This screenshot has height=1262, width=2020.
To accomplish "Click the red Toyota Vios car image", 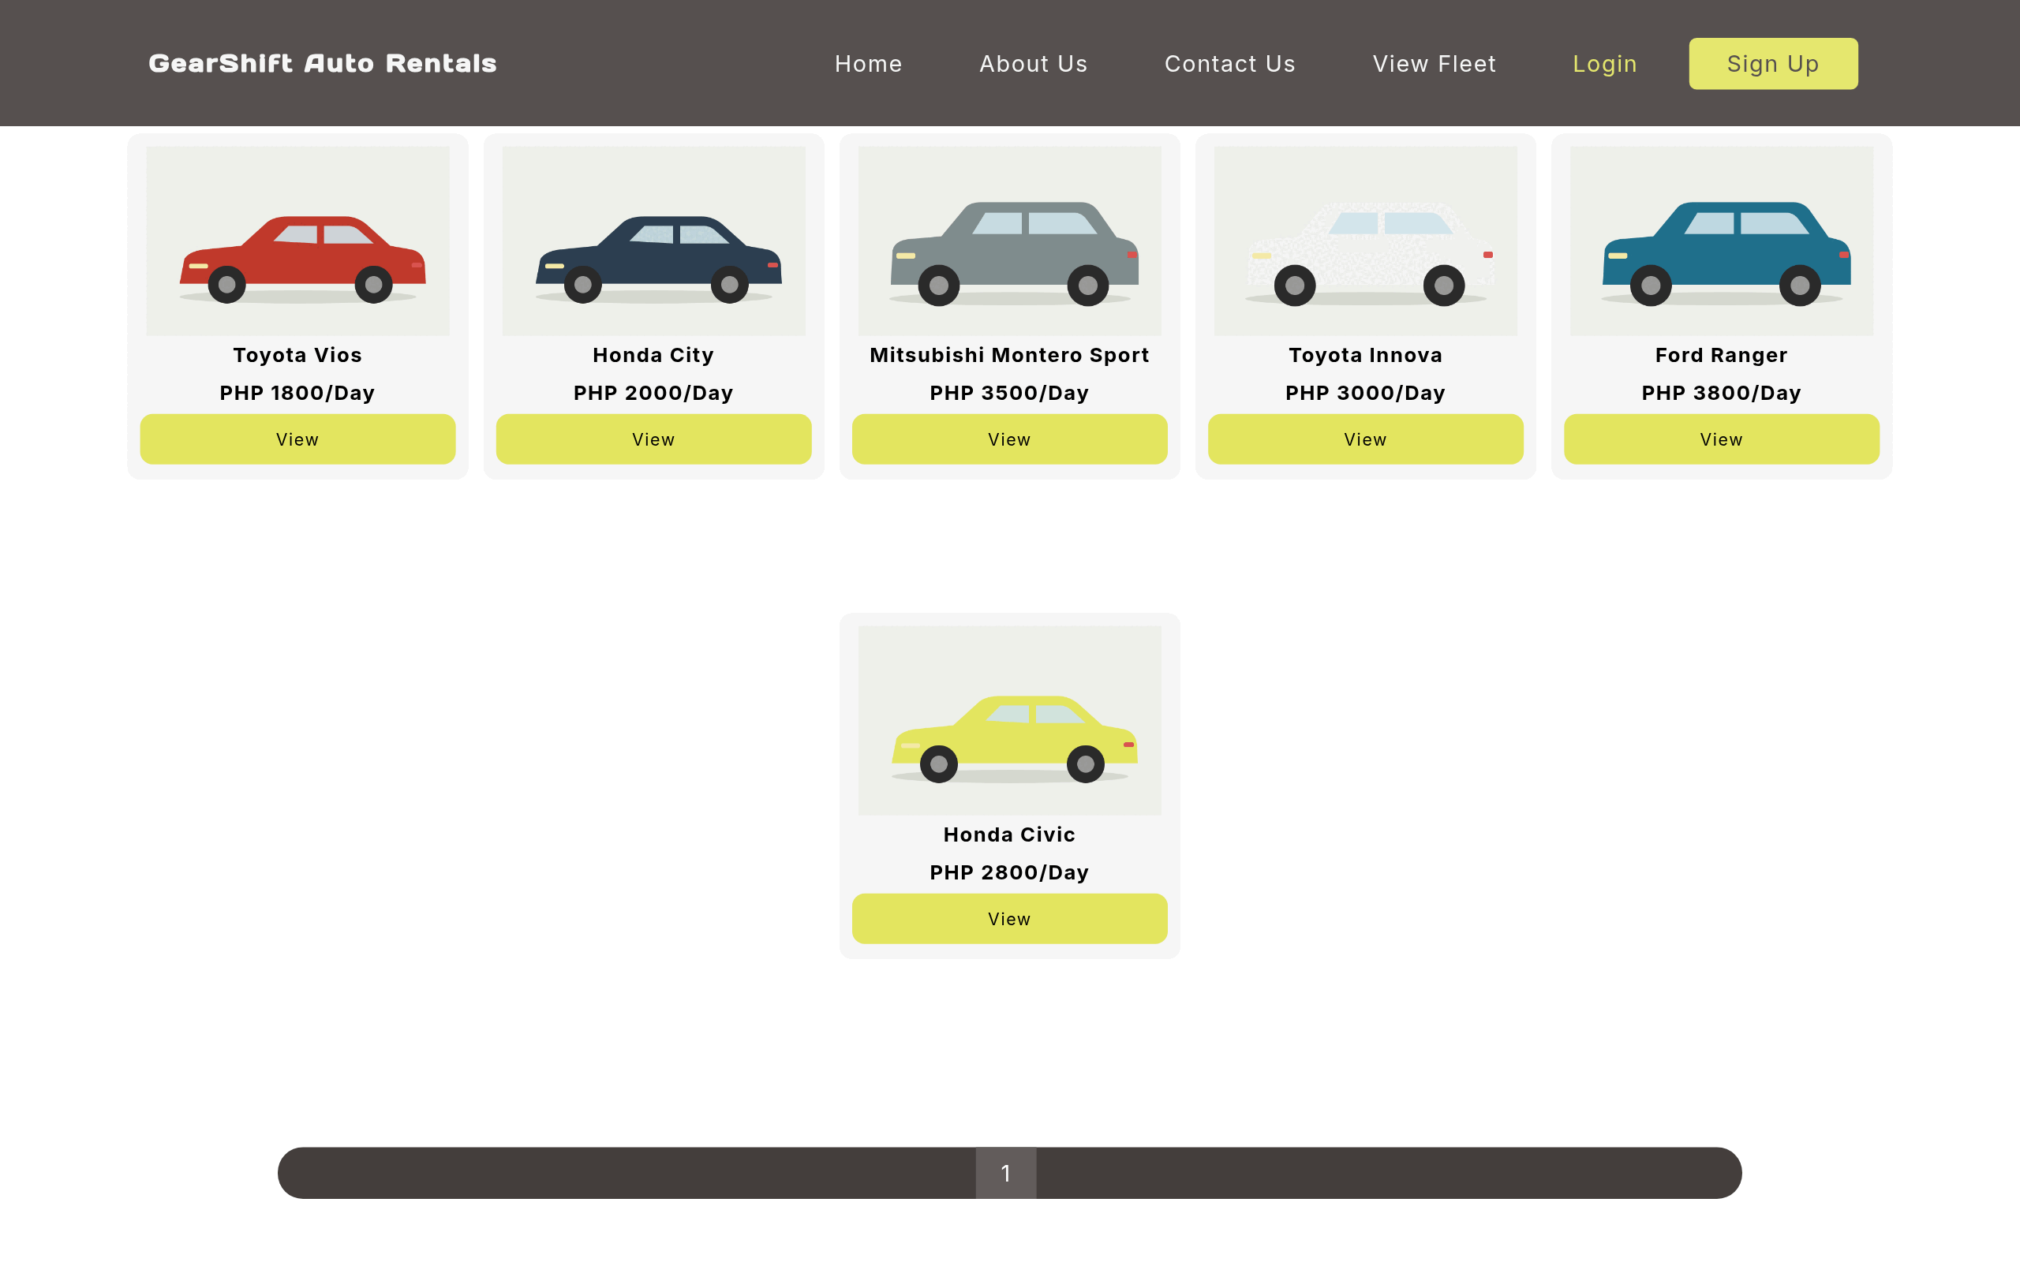I will [x=298, y=241].
